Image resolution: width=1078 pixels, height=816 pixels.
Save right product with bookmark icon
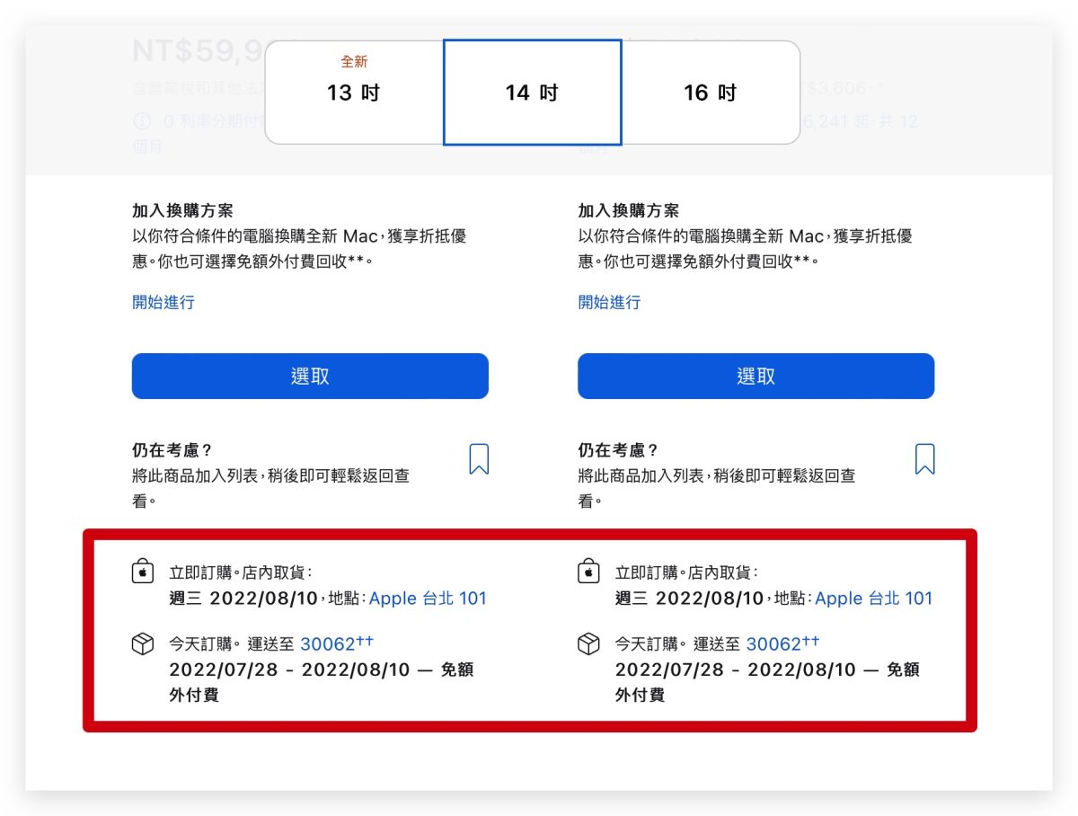(x=924, y=458)
